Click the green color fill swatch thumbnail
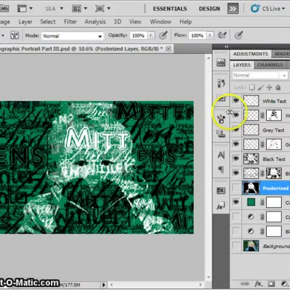This screenshot has height=290, width=290. [x=251, y=202]
